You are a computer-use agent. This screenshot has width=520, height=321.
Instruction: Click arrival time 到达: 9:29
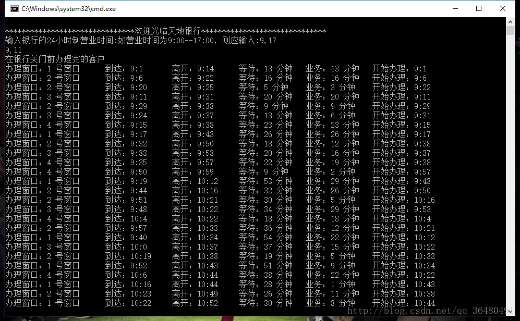pos(126,106)
